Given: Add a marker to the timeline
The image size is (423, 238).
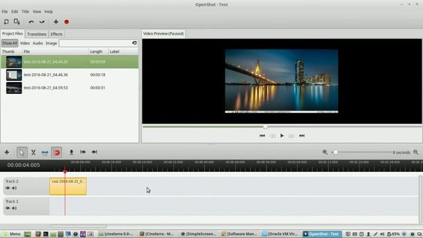Looking at the screenshot, I should point(71,152).
